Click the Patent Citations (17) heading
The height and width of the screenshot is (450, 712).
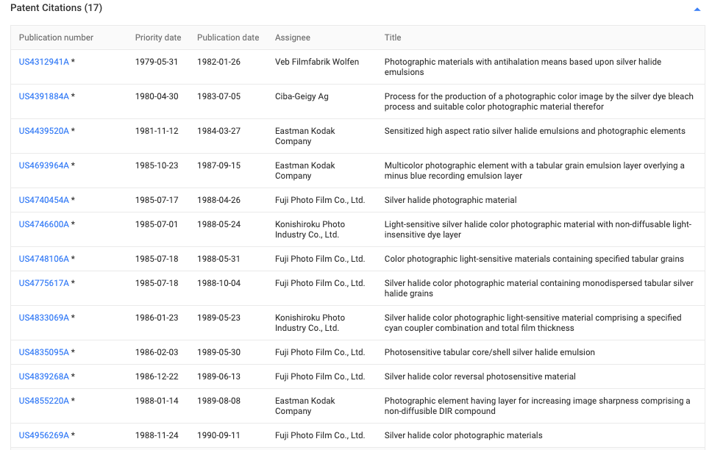tap(56, 8)
